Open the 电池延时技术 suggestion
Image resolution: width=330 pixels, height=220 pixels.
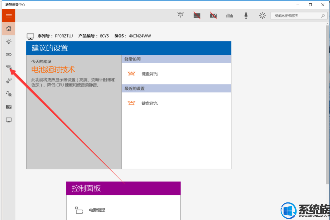coord(53,70)
